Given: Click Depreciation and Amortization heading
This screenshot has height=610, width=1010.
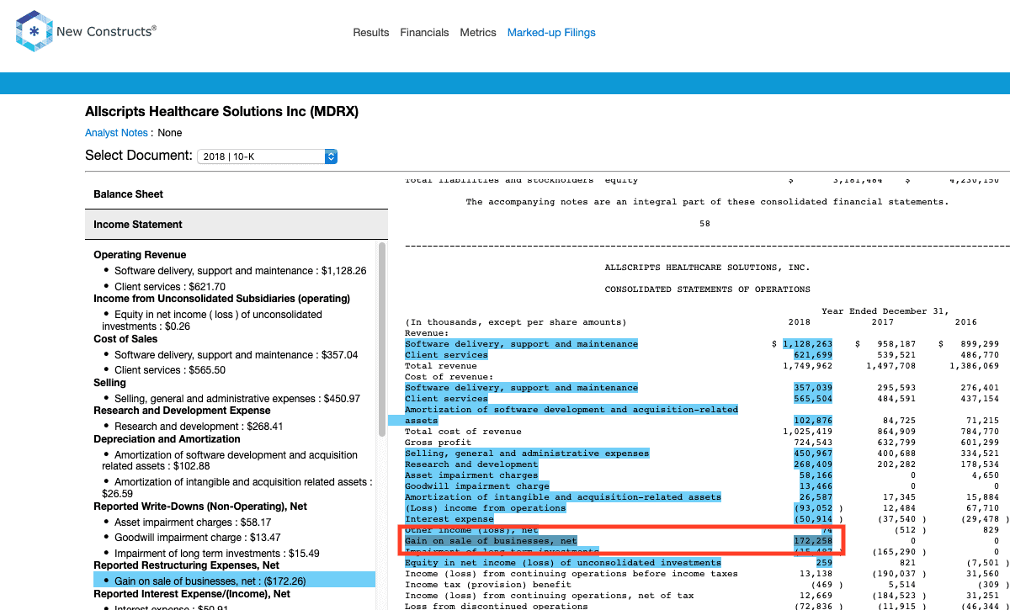Looking at the screenshot, I should coord(167,439).
